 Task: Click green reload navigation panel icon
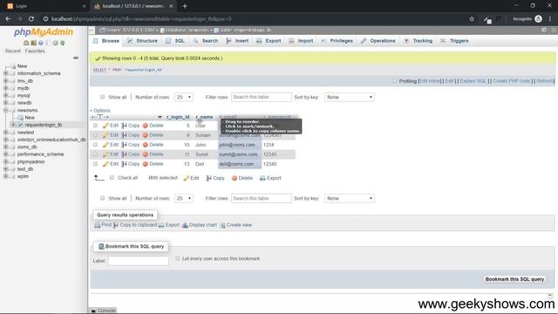[x=63, y=43]
